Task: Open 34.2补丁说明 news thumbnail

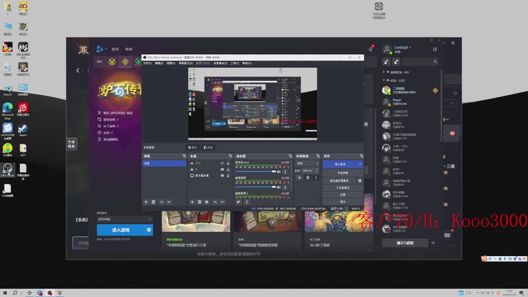Action: coord(339,221)
